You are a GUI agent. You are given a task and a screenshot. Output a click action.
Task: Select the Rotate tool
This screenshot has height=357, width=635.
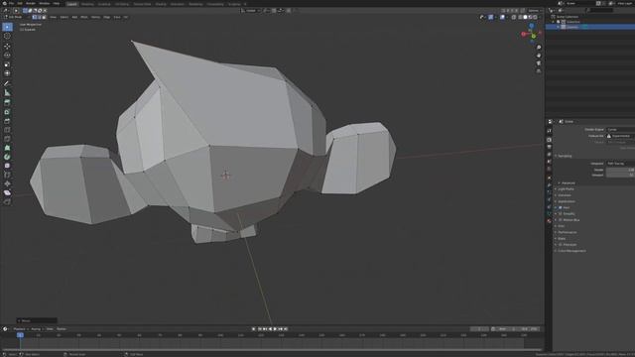tap(7, 56)
